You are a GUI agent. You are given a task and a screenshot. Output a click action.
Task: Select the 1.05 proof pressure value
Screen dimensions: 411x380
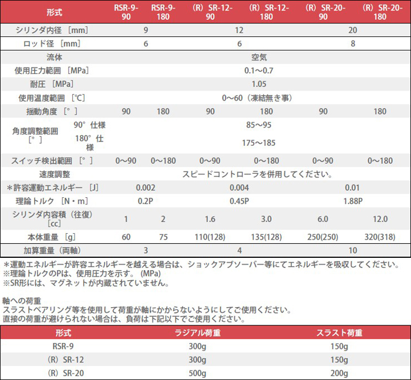(258, 84)
